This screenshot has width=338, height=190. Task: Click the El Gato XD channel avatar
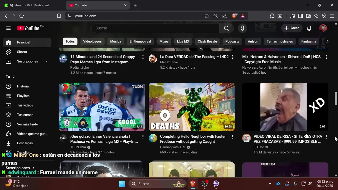(x=246, y=138)
